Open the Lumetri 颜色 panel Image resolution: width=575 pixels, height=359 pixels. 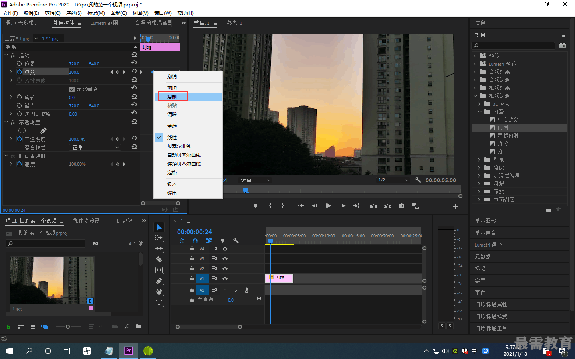click(x=488, y=245)
